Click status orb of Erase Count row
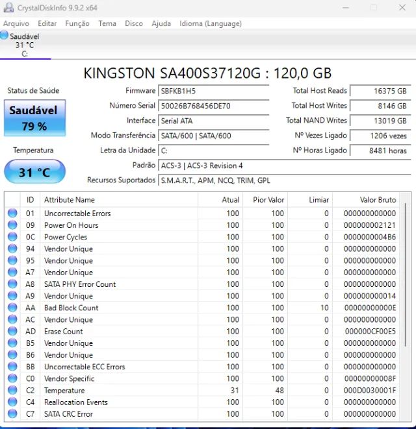 (x=12, y=331)
